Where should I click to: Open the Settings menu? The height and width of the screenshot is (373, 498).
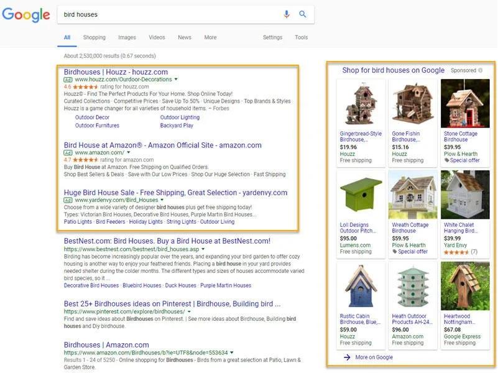272,37
